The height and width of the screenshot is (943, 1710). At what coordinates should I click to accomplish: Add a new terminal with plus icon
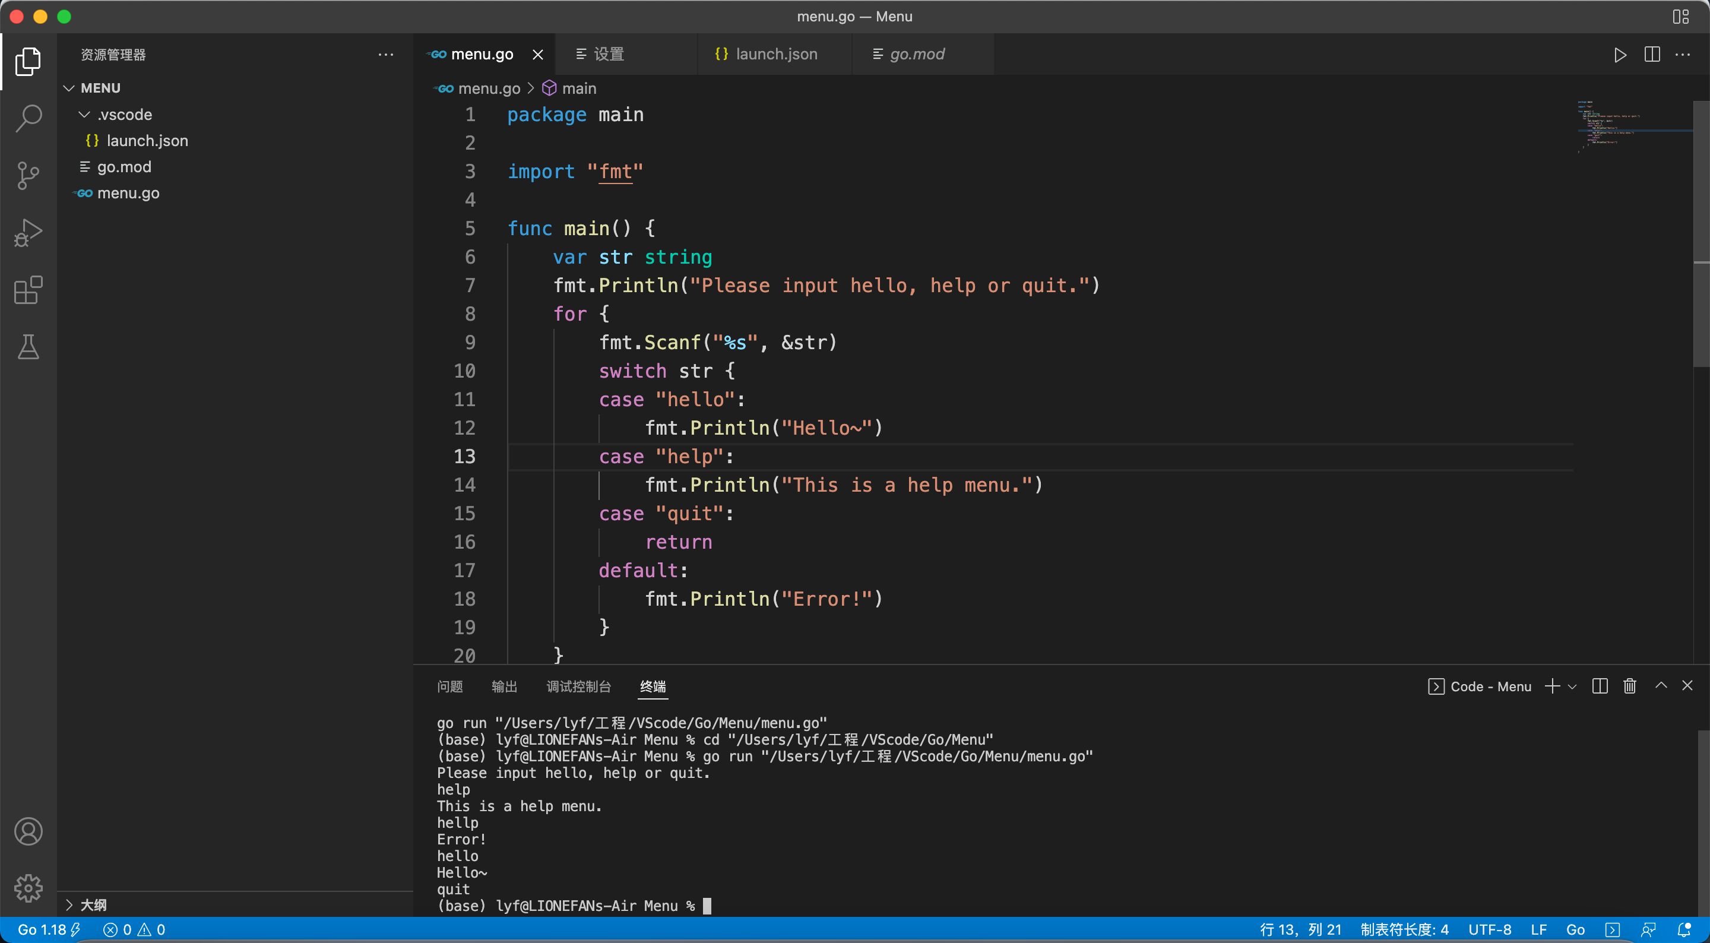pos(1552,686)
